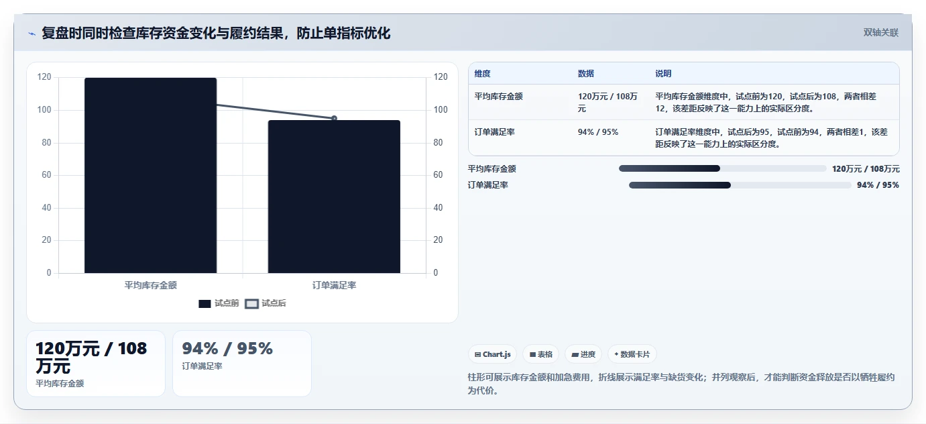The image size is (926, 424).
Task: Click the 120万元 / 108万元 progress value label
Action: 866,169
